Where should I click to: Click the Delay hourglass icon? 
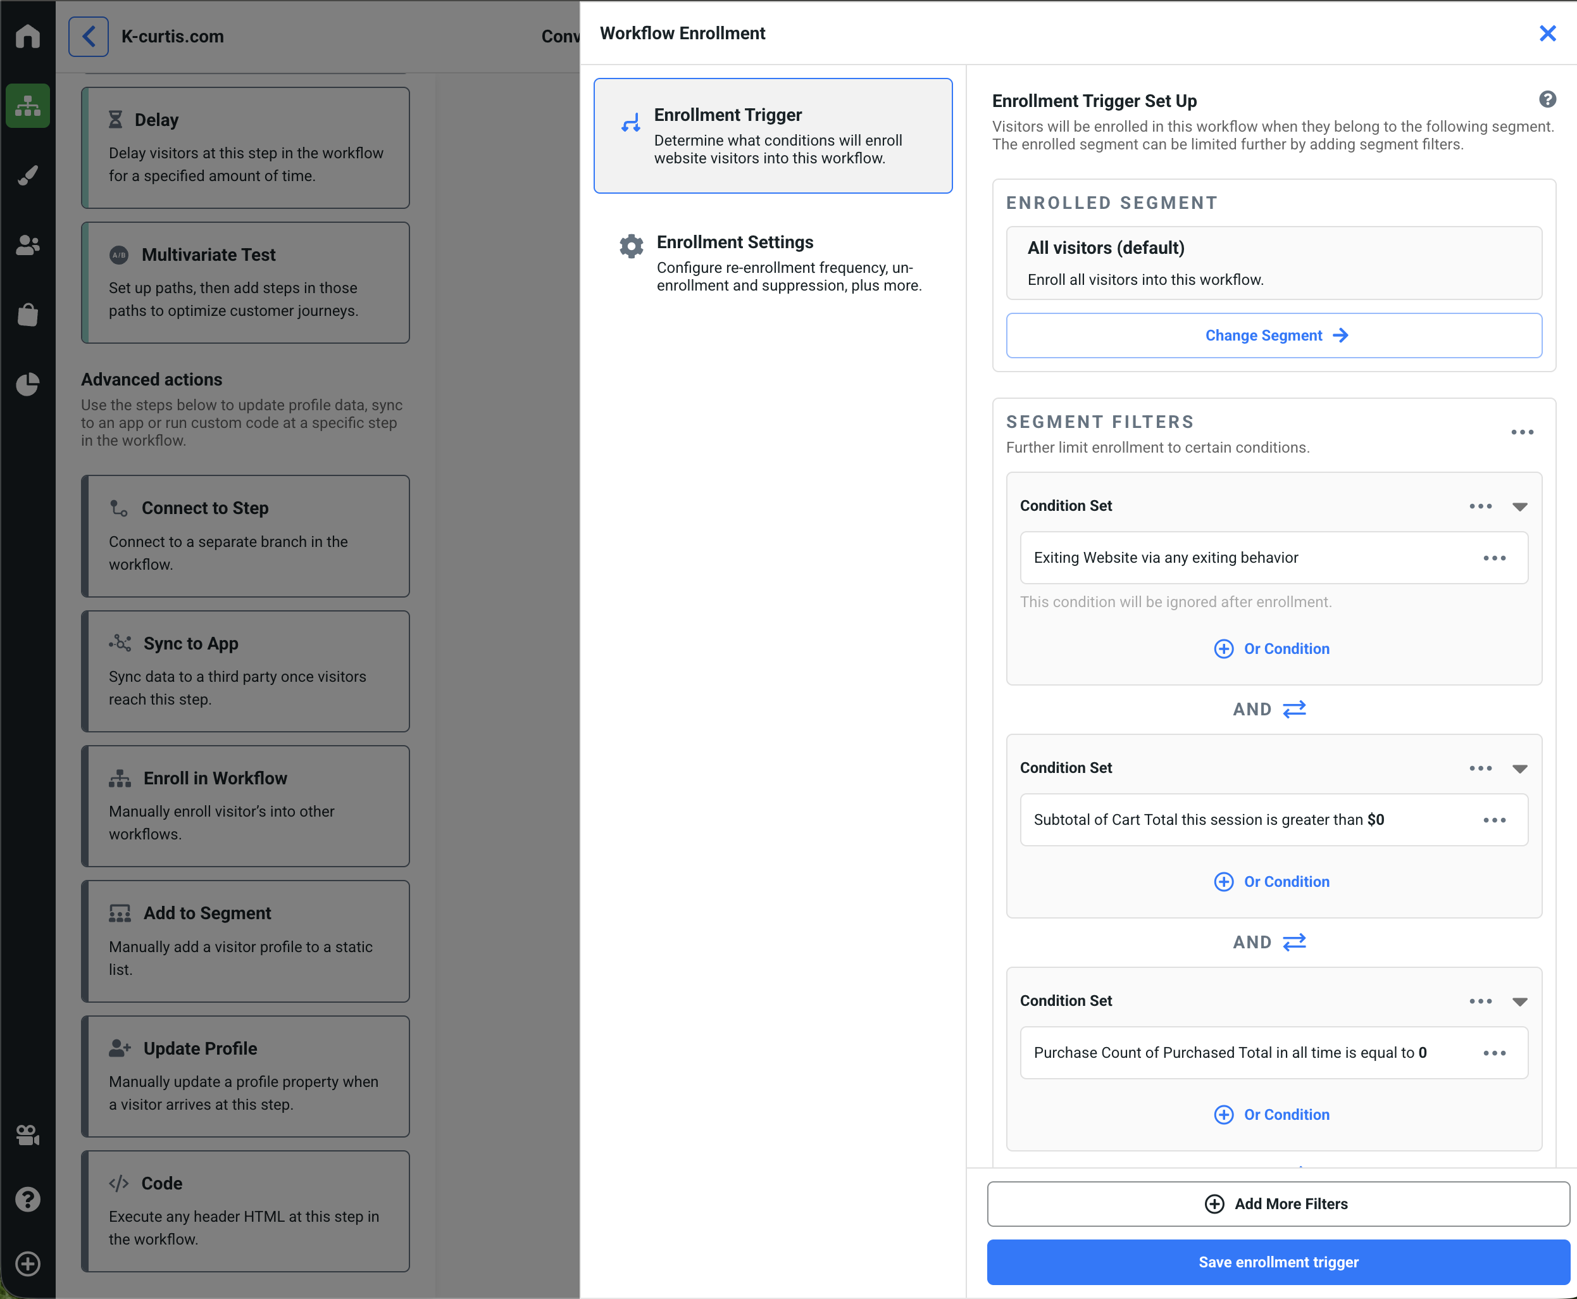[x=115, y=120]
